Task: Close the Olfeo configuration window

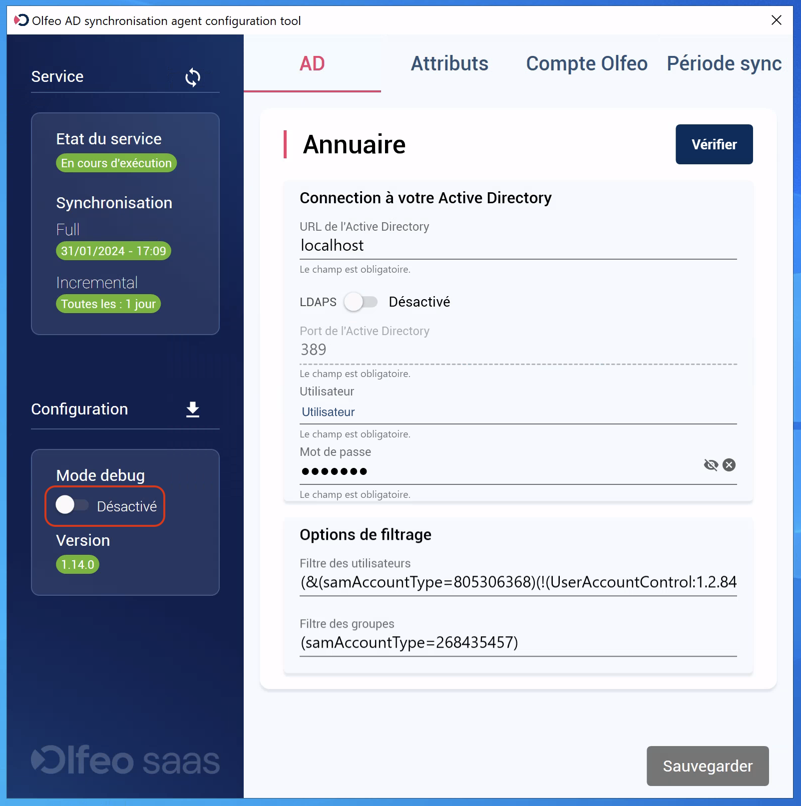Action: (x=776, y=20)
